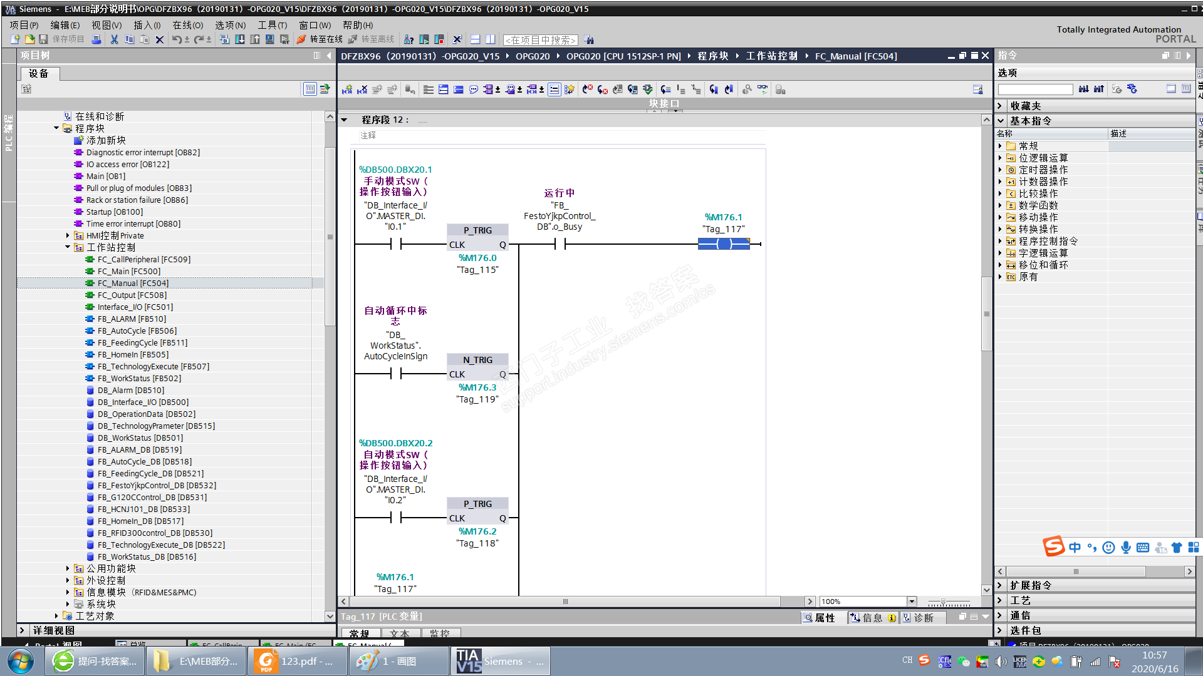Switch to the 属性 tab in inspector
Viewport: 1203px width, 676px height.
[x=820, y=618]
